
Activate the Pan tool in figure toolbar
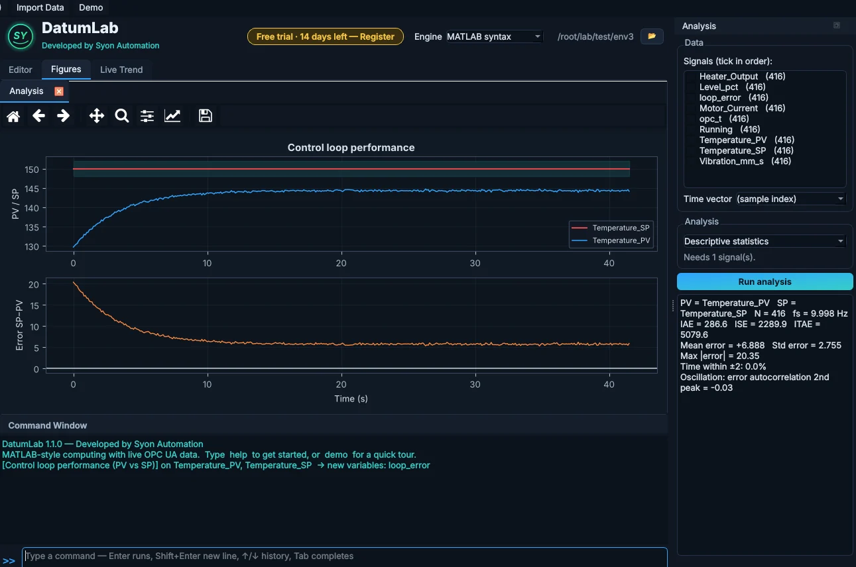click(97, 116)
